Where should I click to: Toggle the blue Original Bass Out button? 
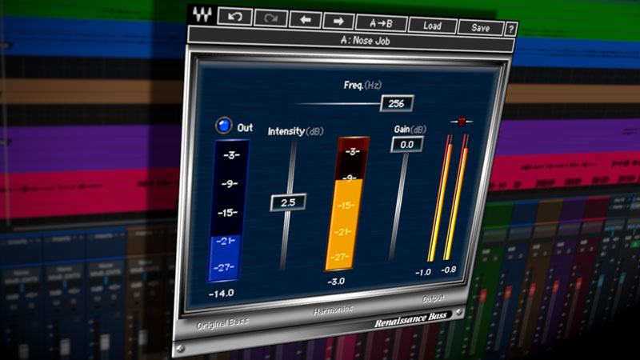[224, 126]
